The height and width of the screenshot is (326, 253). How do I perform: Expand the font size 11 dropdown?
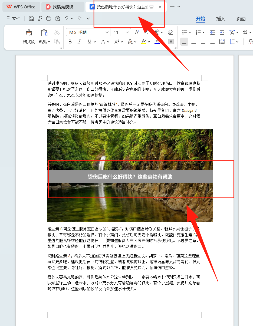[x=128, y=32]
